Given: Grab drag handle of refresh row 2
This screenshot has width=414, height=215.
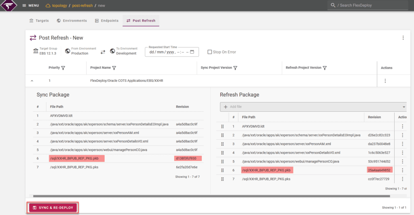Looking at the screenshot, I should [x=222, y=135].
